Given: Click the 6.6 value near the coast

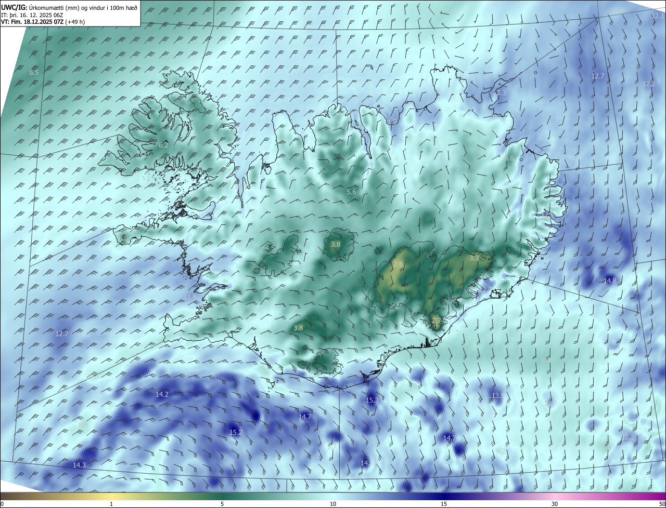Looking at the screenshot, I should point(509,158).
